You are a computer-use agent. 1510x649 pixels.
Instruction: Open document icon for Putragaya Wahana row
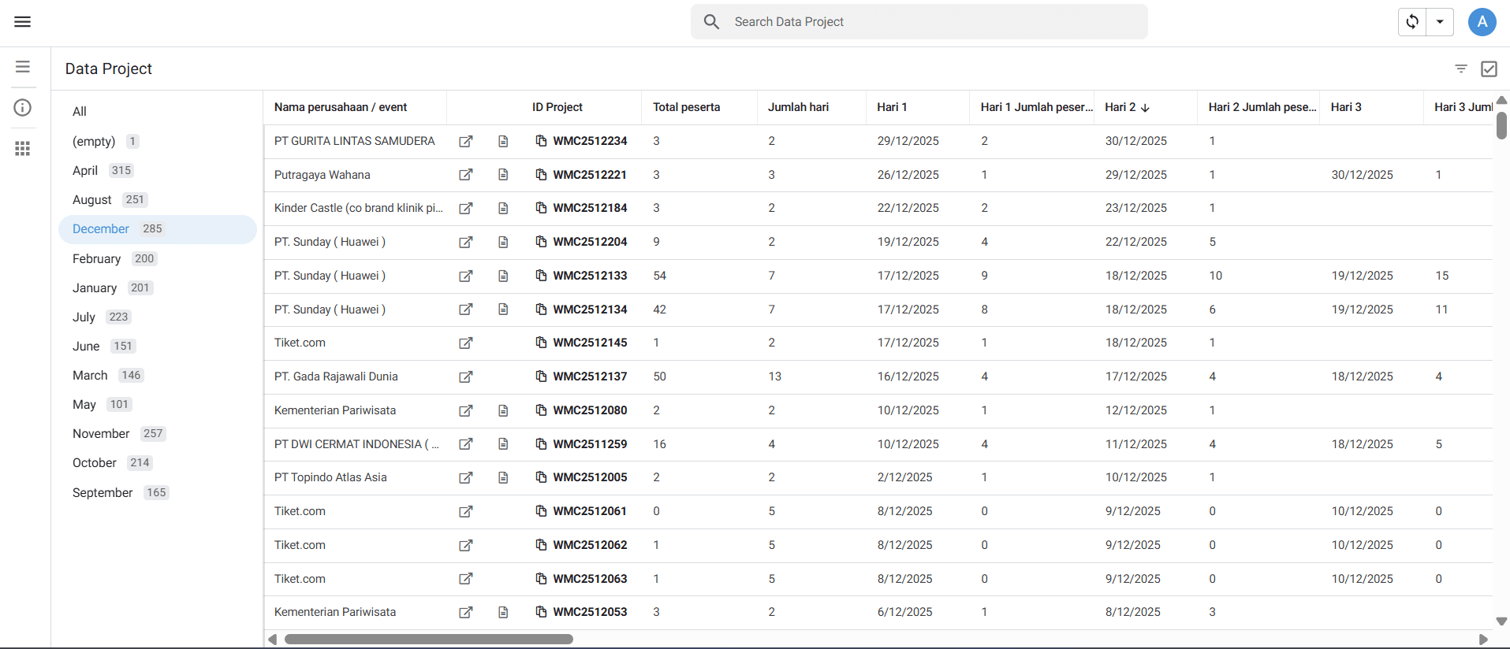pos(503,175)
